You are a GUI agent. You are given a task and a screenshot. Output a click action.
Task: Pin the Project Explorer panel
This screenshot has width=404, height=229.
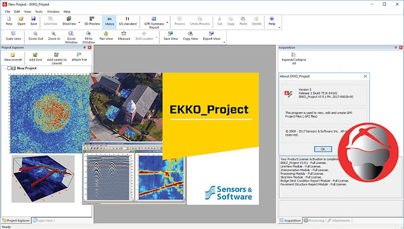[x=84, y=47]
